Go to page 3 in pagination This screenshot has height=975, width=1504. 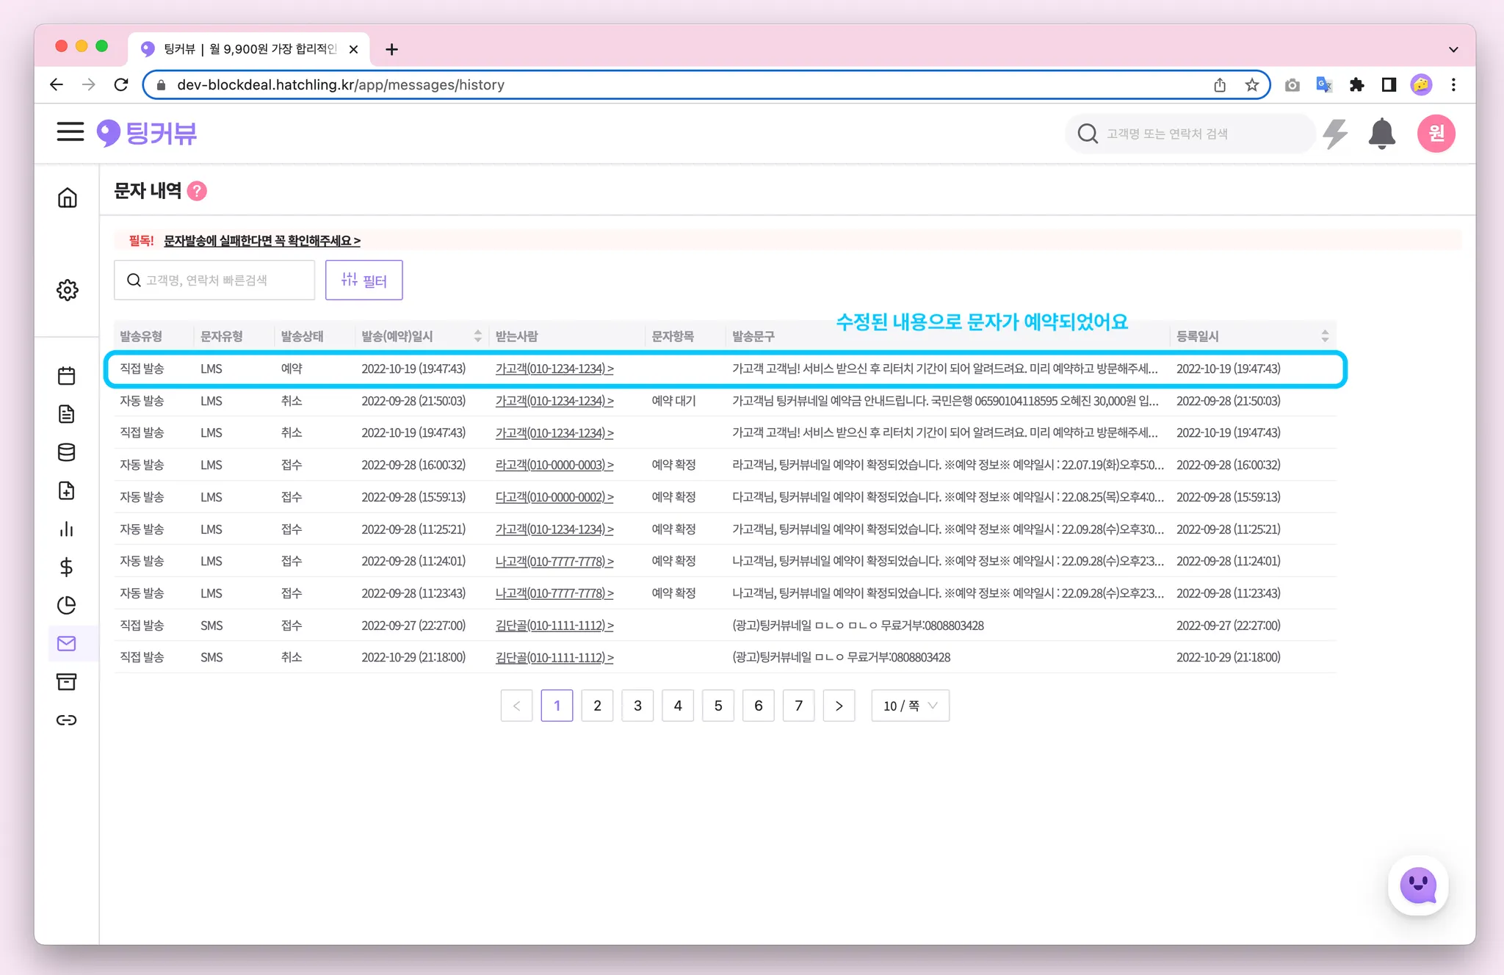coord(637,706)
